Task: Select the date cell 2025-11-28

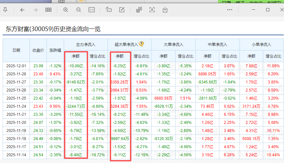Action: (x=16, y=74)
